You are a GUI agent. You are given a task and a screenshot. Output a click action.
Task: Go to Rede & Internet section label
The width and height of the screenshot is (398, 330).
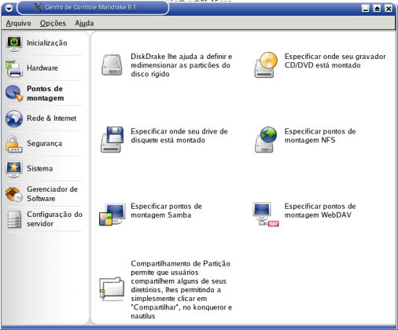click(52, 119)
